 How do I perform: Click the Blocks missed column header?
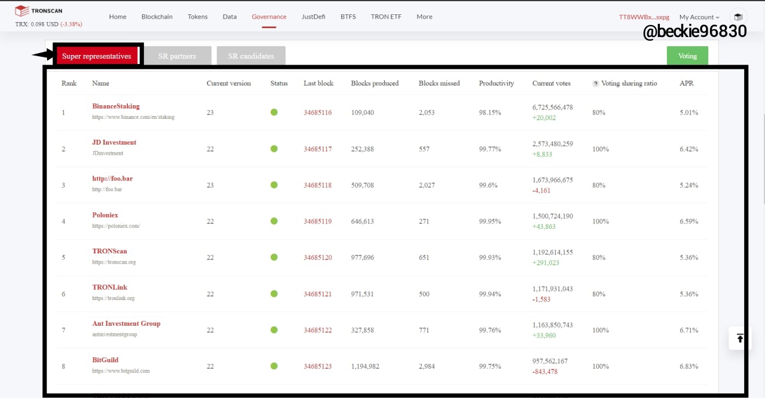click(439, 83)
